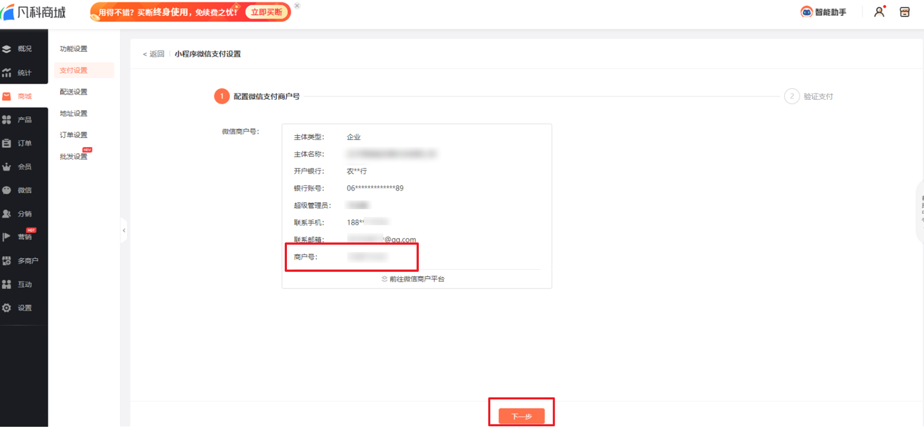
Task: Open the 概况 overview icon in sidebar
Action: click(x=7, y=49)
